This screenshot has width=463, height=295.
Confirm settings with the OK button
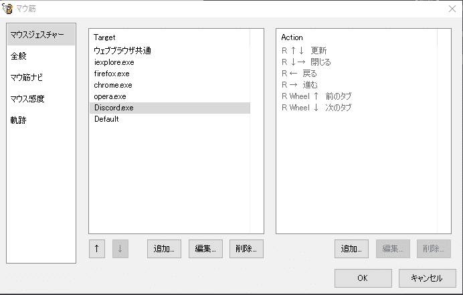(363, 278)
